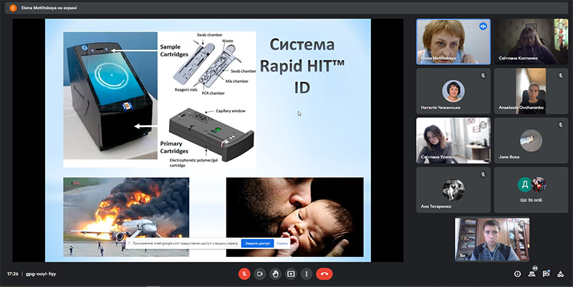Open the more options three-dot menu
The height and width of the screenshot is (287, 573).
[307, 274]
